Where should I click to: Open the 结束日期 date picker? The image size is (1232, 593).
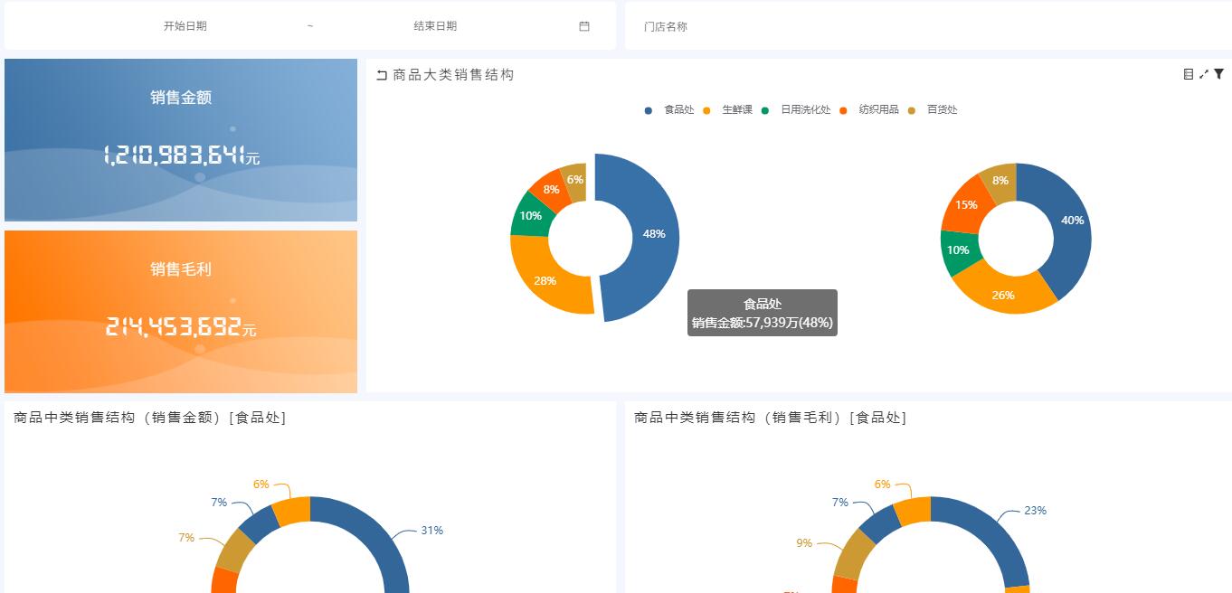click(435, 26)
